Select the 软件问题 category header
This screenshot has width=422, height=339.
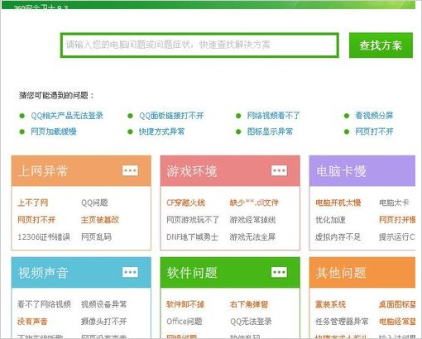coord(230,273)
